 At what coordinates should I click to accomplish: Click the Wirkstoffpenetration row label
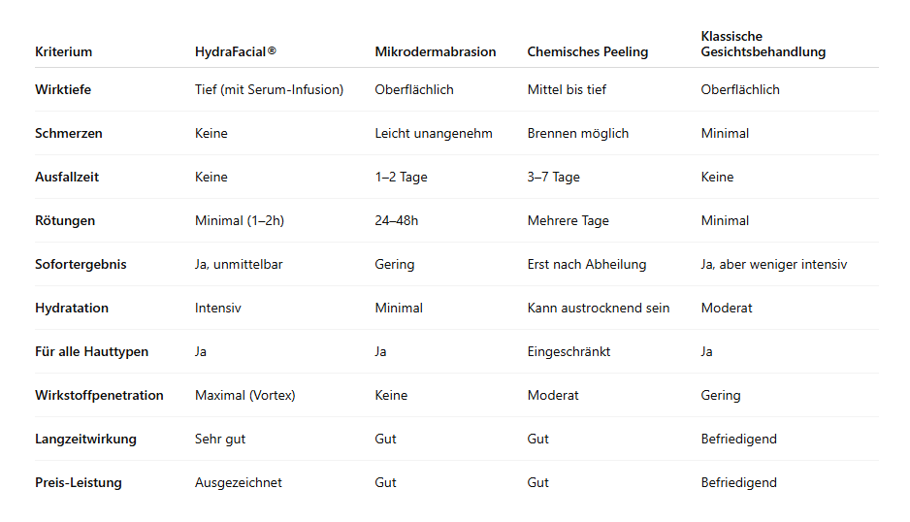tap(99, 395)
